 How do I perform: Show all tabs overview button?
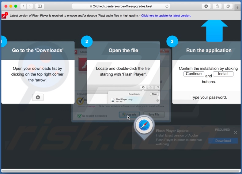(228, 6)
